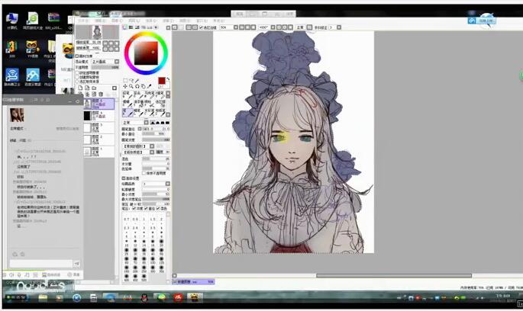Create a new linework layer
This screenshot has width=523, height=311.
coord(87,88)
